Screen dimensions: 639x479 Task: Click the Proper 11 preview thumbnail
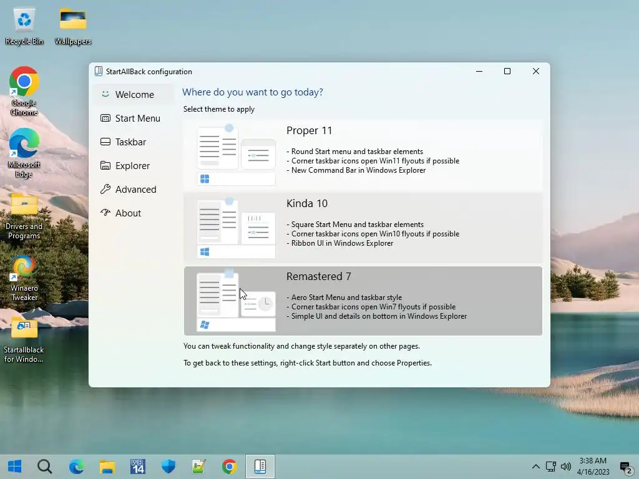pyautogui.click(x=236, y=155)
